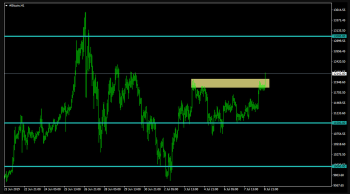Click the 26 Jun 21:00 time label

(92, 189)
